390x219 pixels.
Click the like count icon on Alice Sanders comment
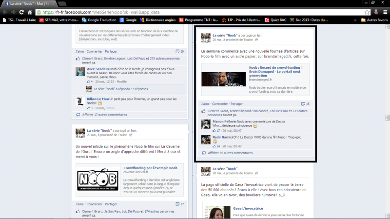pyautogui.click(x=90, y=81)
